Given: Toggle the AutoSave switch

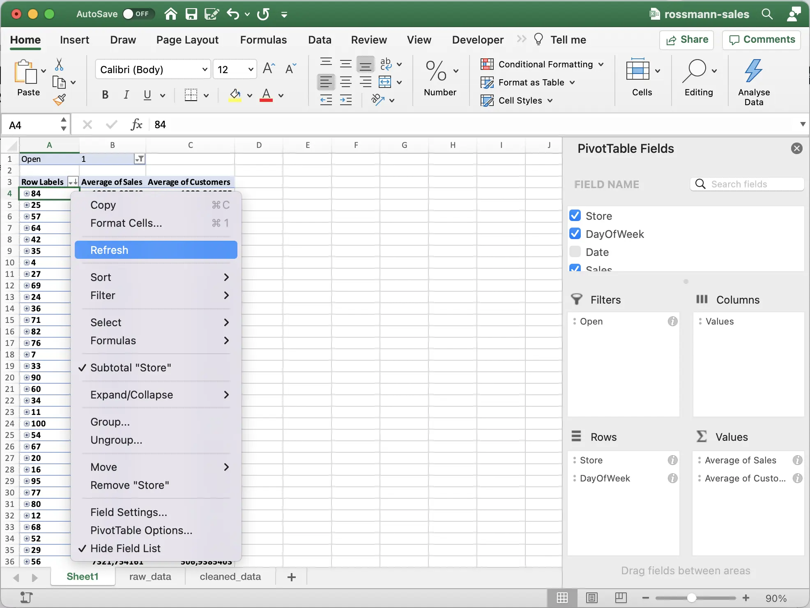Looking at the screenshot, I should [x=138, y=14].
